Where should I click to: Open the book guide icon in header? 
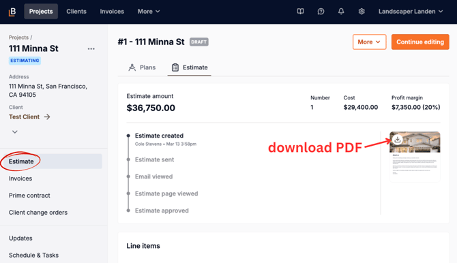click(x=300, y=12)
